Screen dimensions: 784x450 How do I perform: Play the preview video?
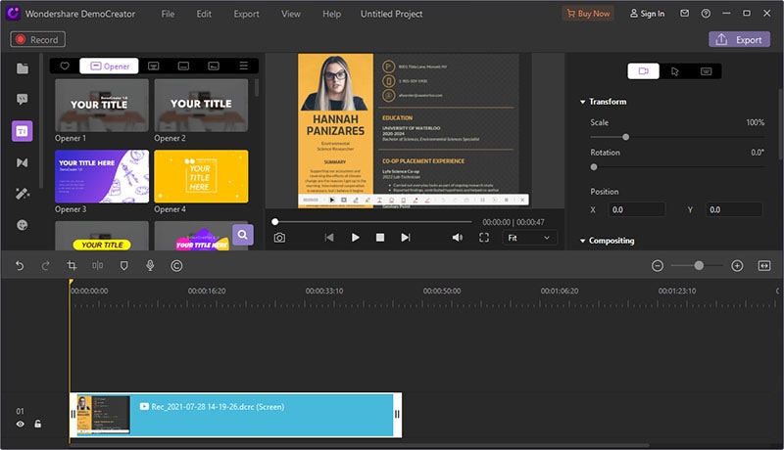pos(355,238)
